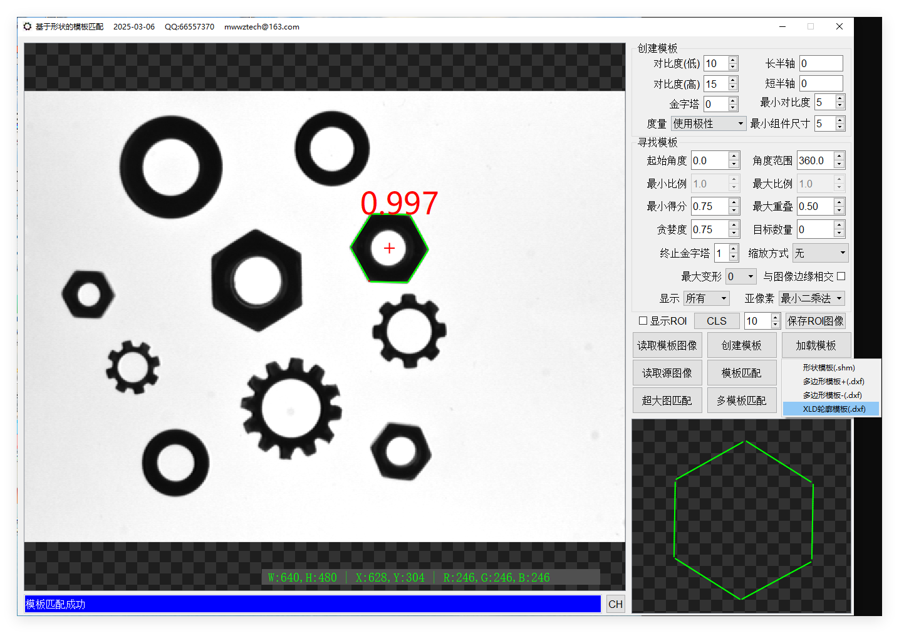Click the hexagon template preview thumbnail
899x633 pixels.
click(x=742, y=518)
